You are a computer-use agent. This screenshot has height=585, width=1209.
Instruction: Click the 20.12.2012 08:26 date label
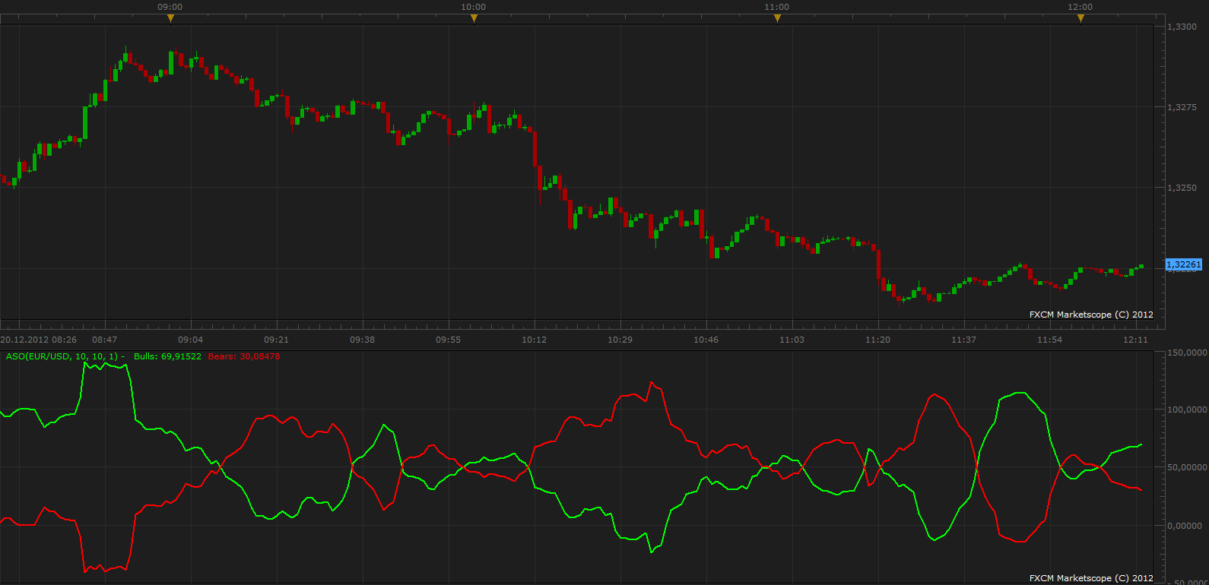point(38,340)
